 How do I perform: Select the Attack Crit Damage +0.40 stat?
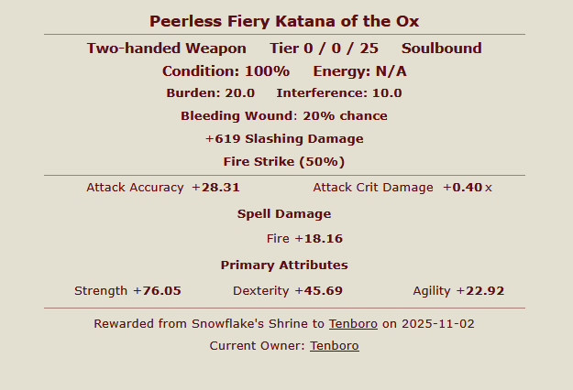(402, 188)
